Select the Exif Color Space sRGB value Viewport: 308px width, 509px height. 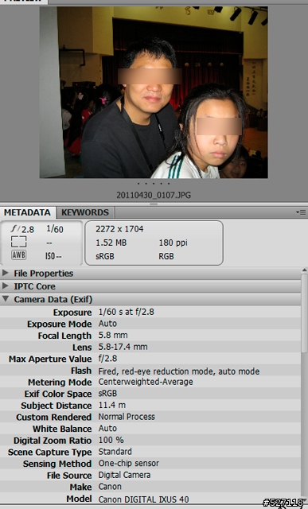(107, 394)
